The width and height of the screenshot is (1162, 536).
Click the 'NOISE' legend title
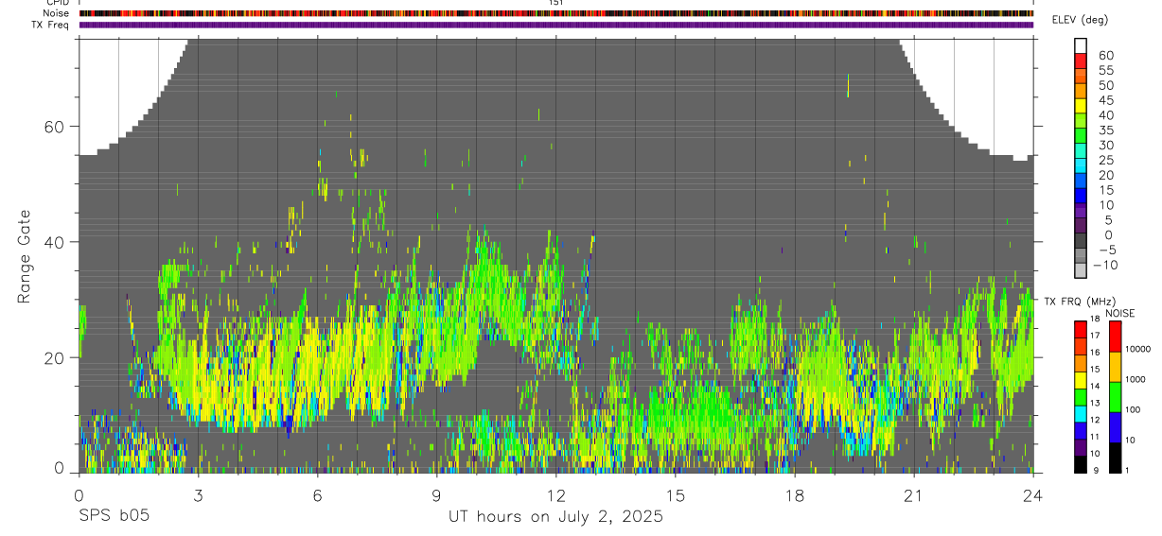click(1120, 313)
